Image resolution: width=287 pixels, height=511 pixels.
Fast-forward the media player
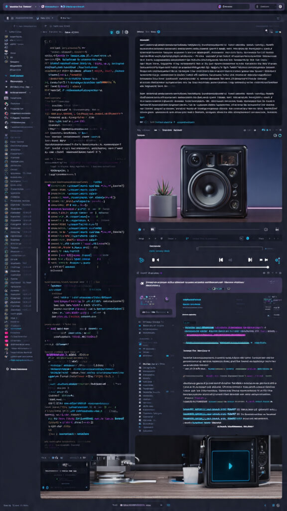coord(264,259)
